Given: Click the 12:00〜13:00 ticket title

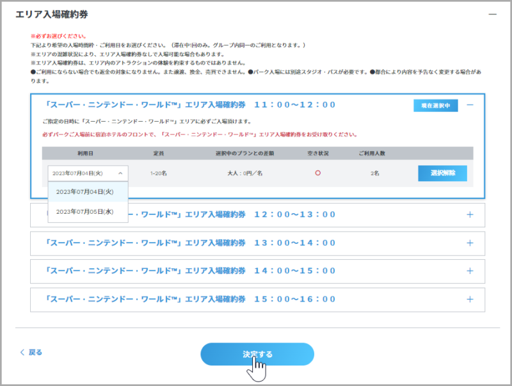Looking at the screenshot, I should coord(232,214).
